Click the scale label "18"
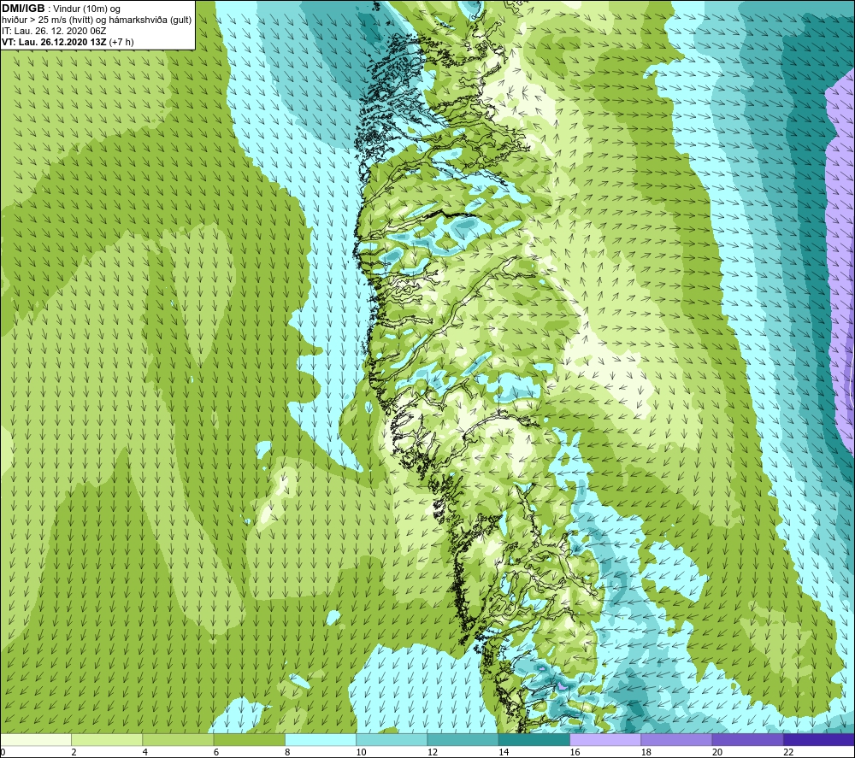Screen dimensions: 855x758 646,752
